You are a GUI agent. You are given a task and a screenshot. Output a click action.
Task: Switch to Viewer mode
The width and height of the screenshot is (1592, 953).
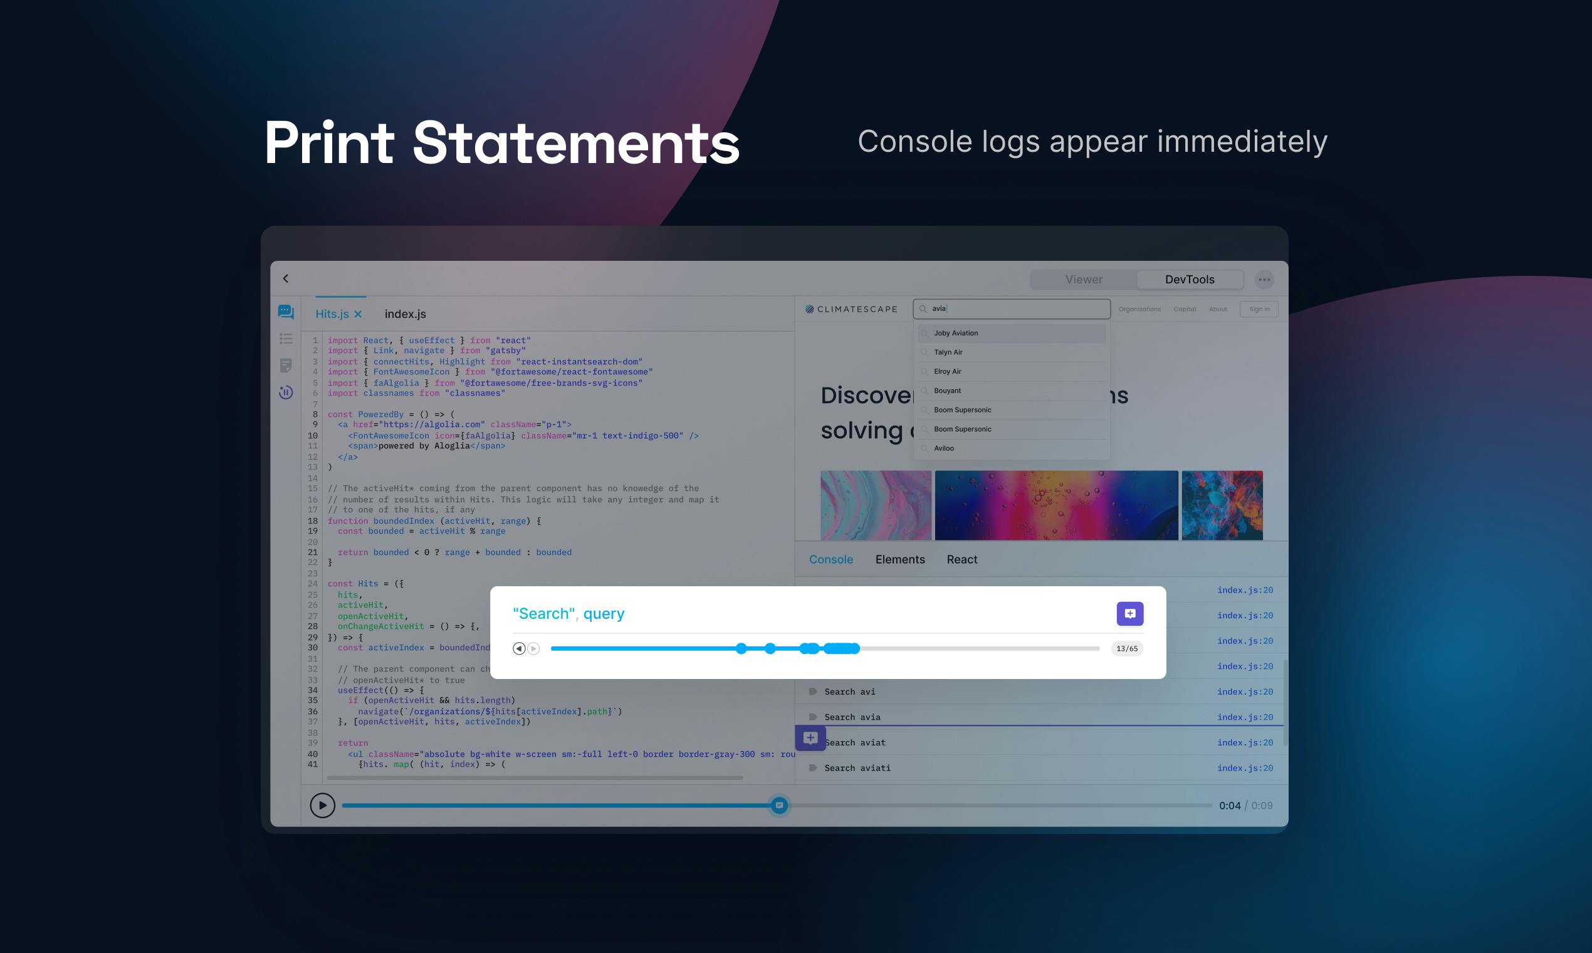pos(1084,280)
